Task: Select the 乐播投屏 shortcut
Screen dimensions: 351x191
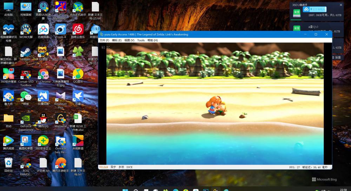Action: point(43,98)
